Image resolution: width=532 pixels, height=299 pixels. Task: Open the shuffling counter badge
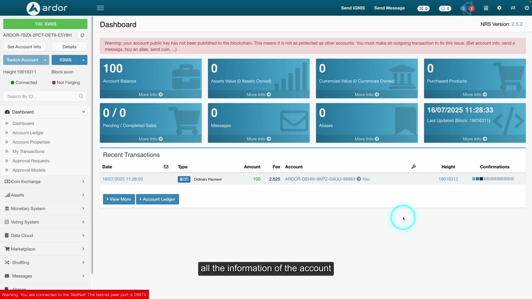click(x=424, y=8)
